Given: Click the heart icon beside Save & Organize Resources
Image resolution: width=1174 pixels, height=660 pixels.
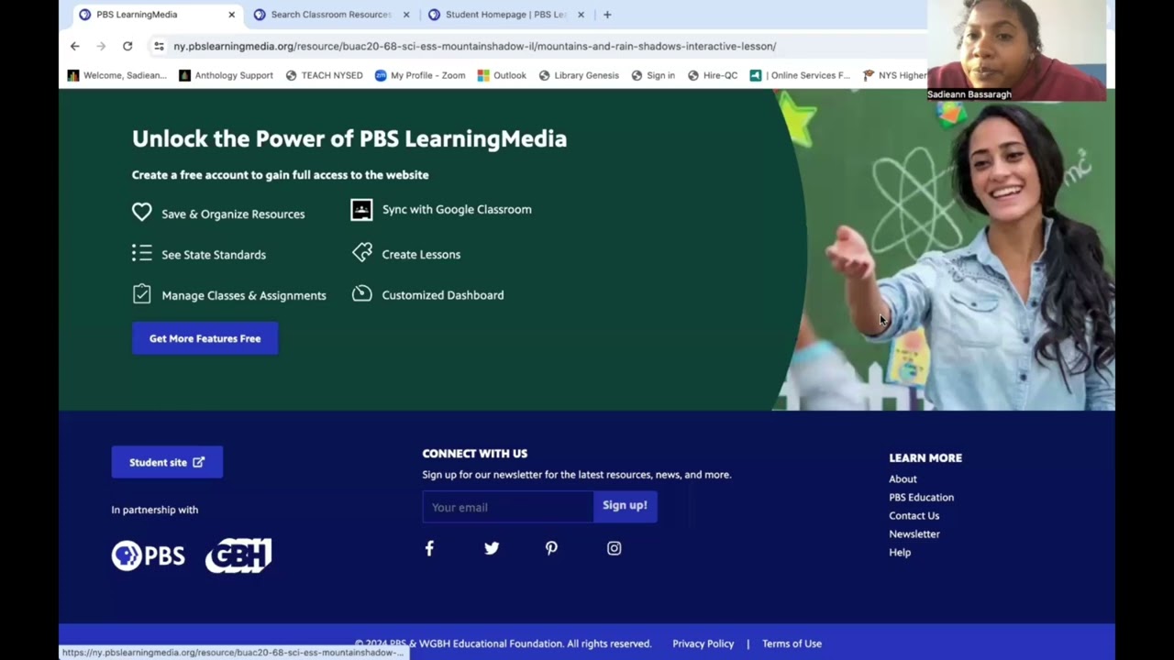Looking at the screenshot, I should click(x=142, y=213).
